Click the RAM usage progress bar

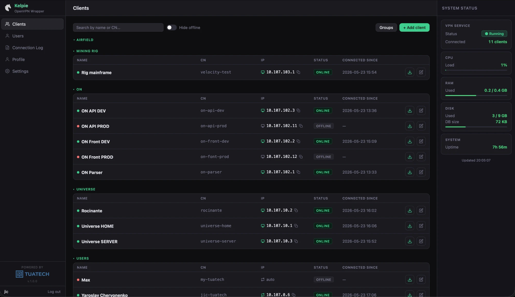(476, 96)
